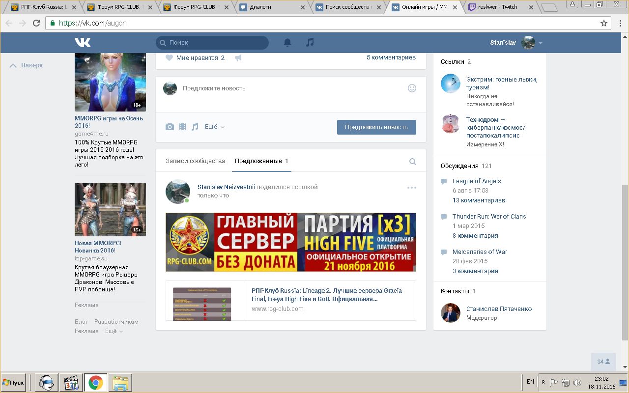Open the Разработчикам footer link

click(x=116, y=322)
